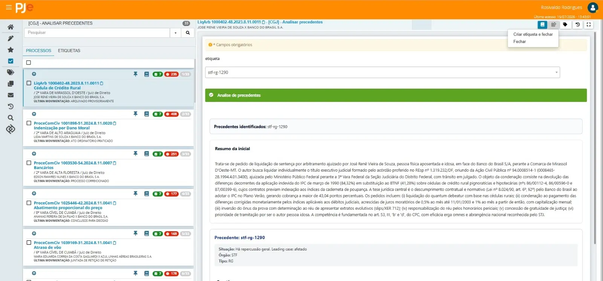The width and height of the screenshot is (603, 281).
Task: Open the dropdown arrow next to Pesquisar field
Action: 176,33
